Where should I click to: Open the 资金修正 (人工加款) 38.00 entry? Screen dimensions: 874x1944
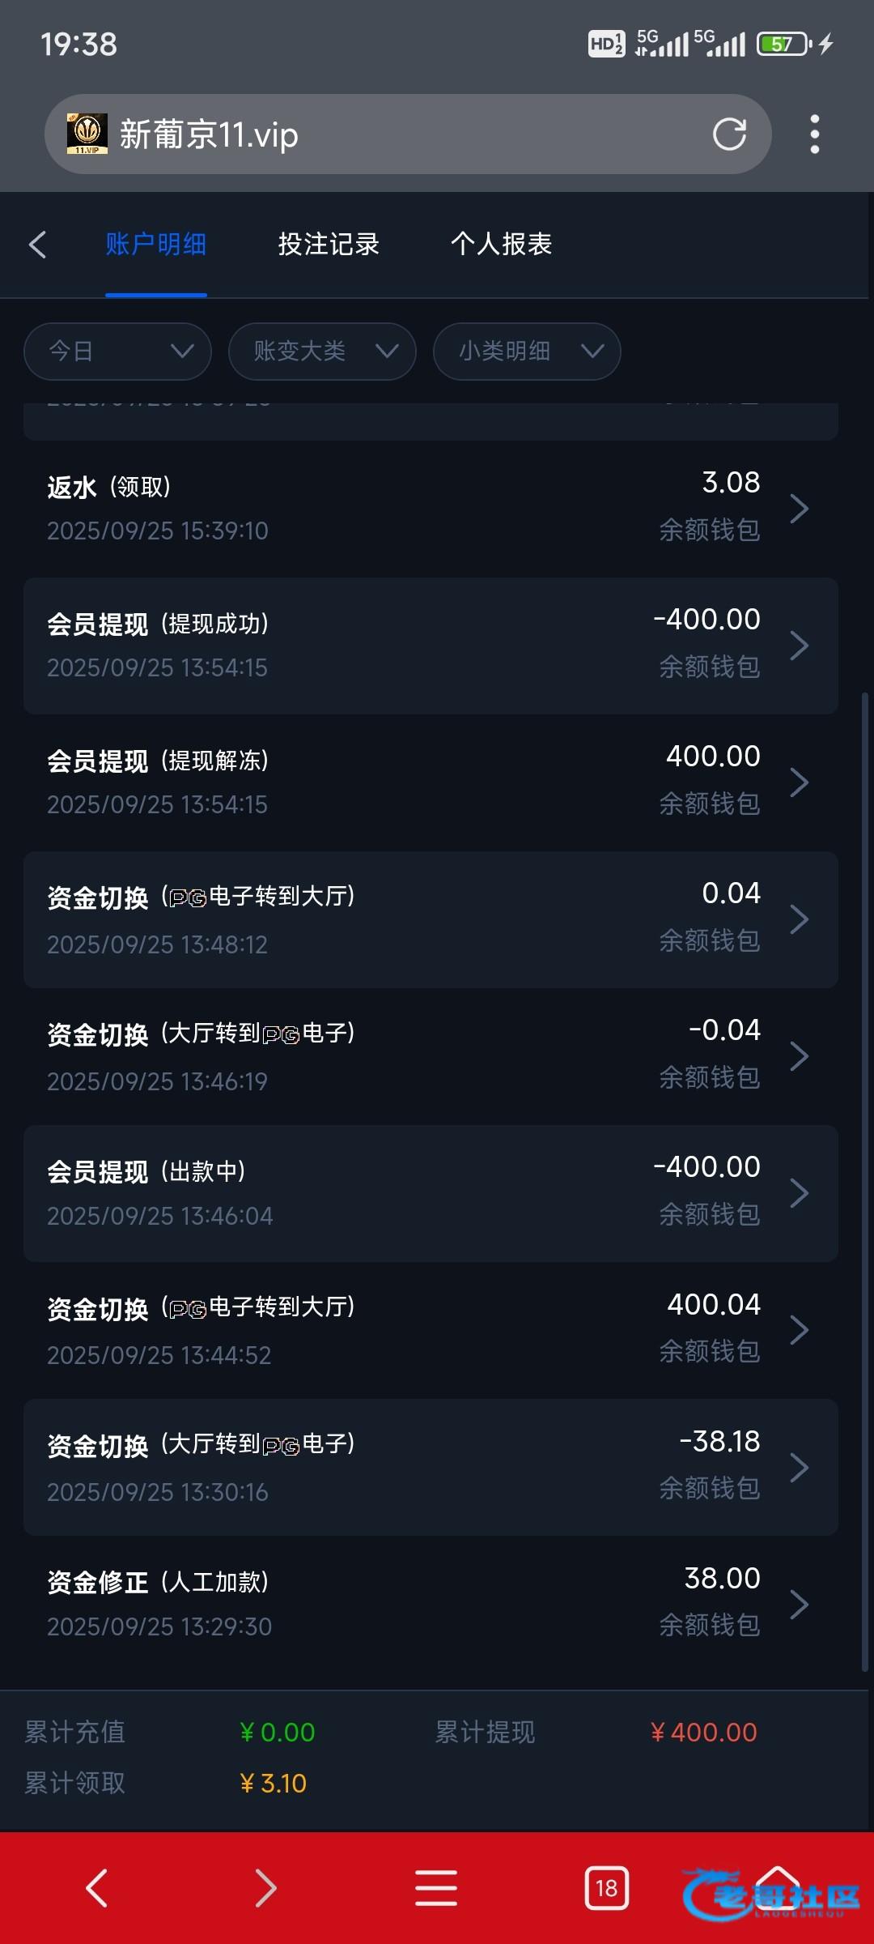tap(431, 1604)
